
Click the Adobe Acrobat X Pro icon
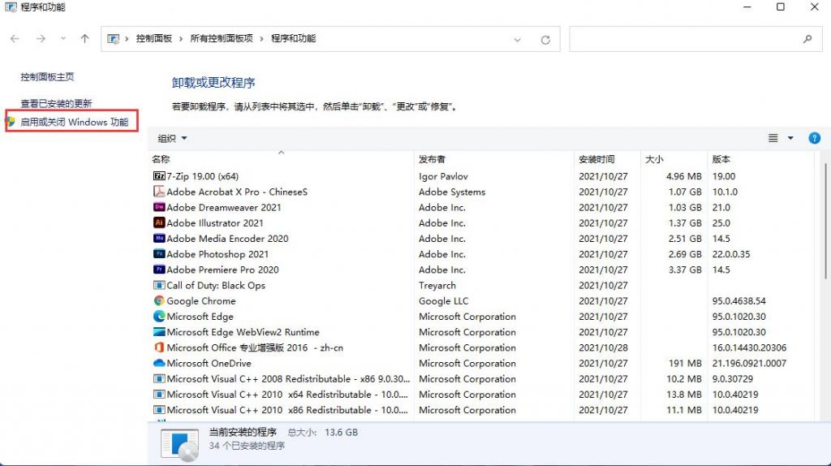[159, 192]
